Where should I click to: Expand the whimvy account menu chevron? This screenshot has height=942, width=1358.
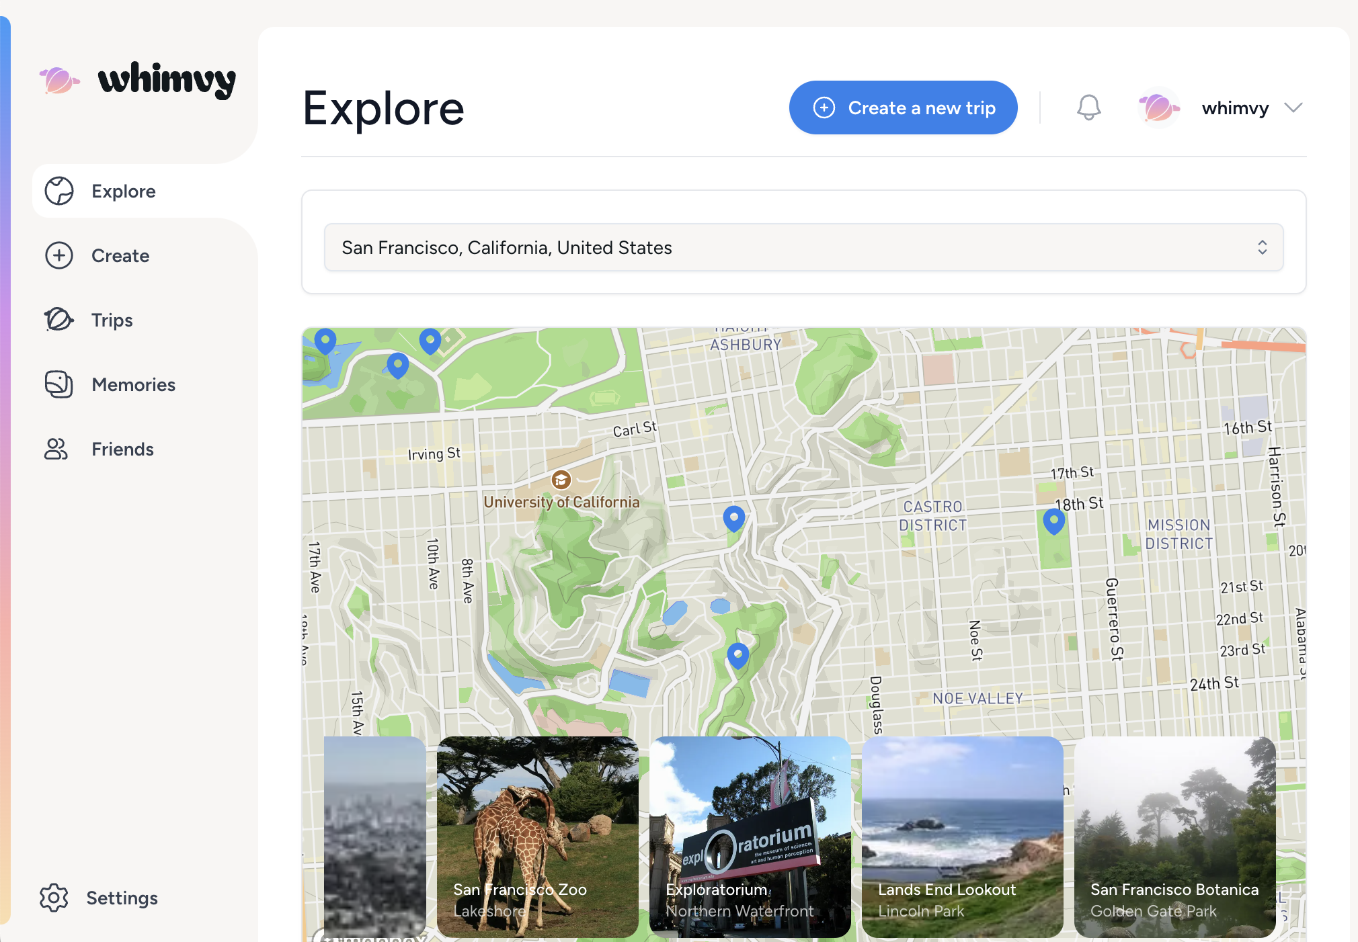tap(1293, 108)
